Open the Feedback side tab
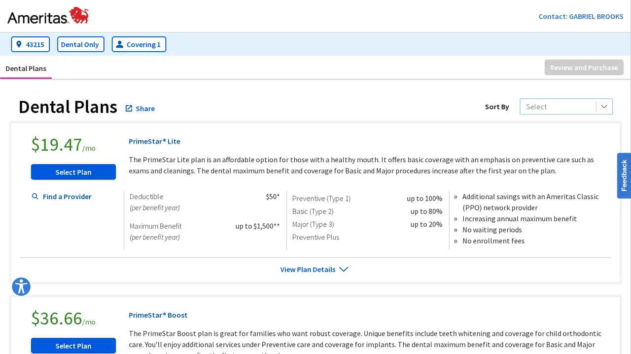 (624, 176)
